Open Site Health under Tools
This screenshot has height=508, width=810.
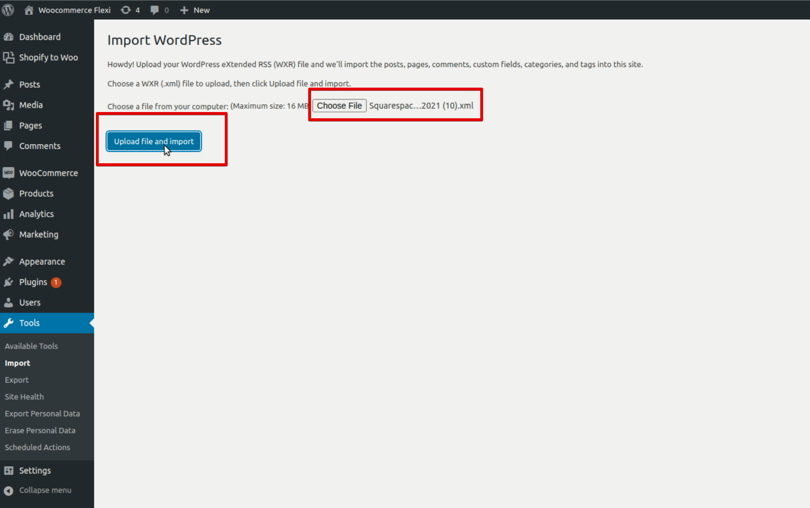tap(24, 396)
